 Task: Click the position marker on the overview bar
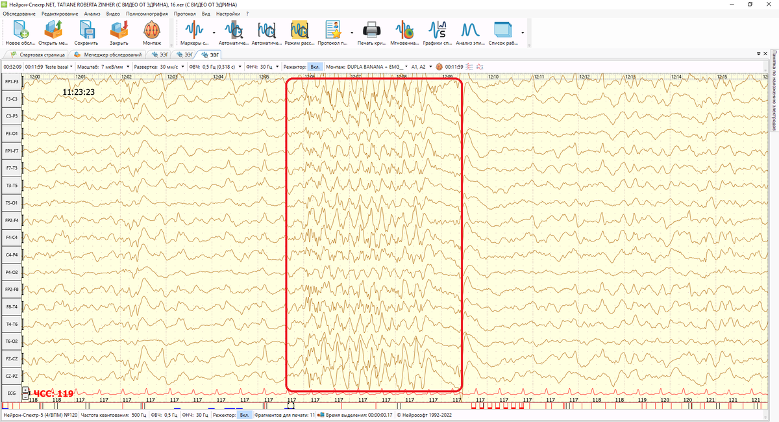[x=290, y=406]
